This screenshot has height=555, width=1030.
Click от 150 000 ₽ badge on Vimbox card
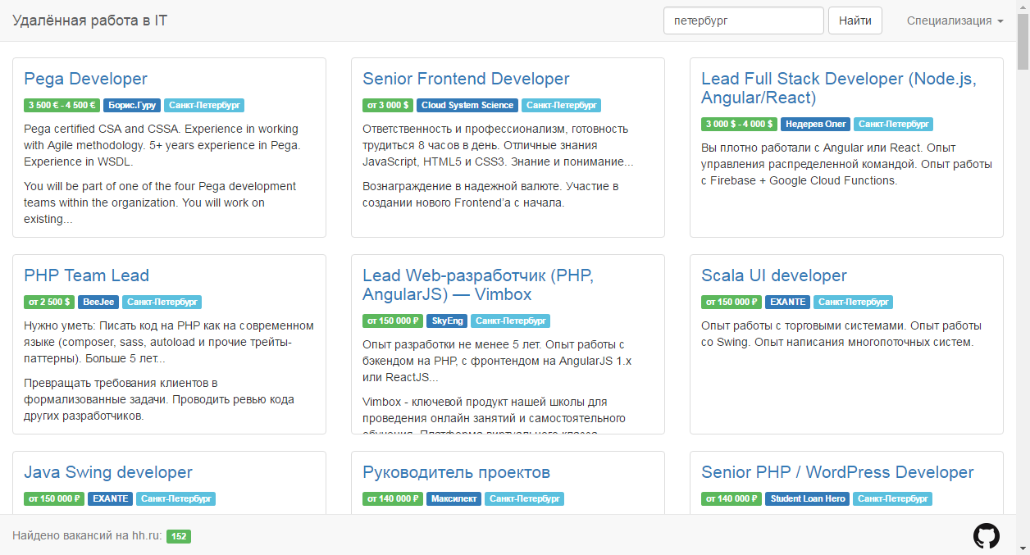click(393, 321)
